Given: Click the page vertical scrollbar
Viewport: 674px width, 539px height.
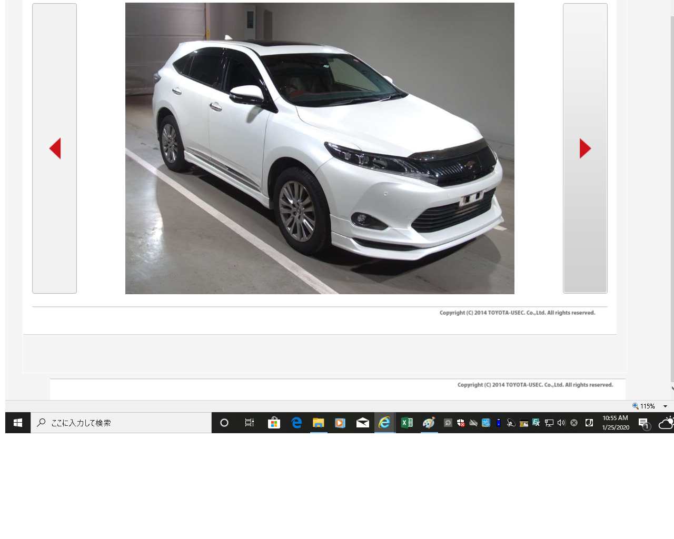Looking at the screenshot, I should point(672,200).
